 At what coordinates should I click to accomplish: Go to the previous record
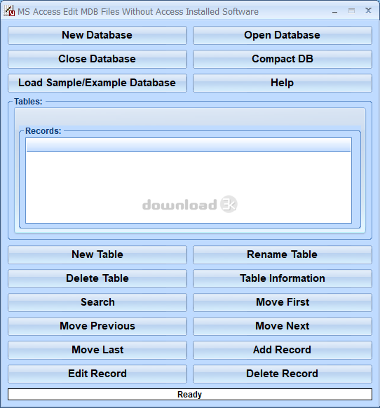[x=97, y=326]
